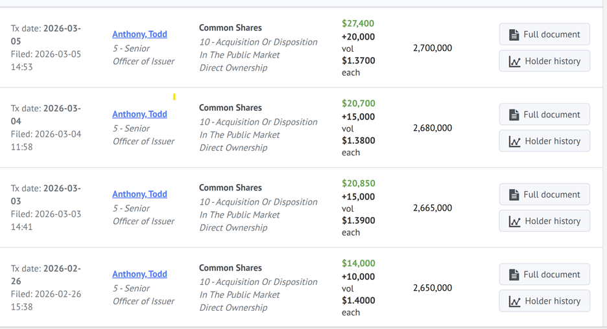The height and width of the screenshot is (329, 607).
Task: Select document icon for 2026-03-03 filing
Action: pos(514,195)
